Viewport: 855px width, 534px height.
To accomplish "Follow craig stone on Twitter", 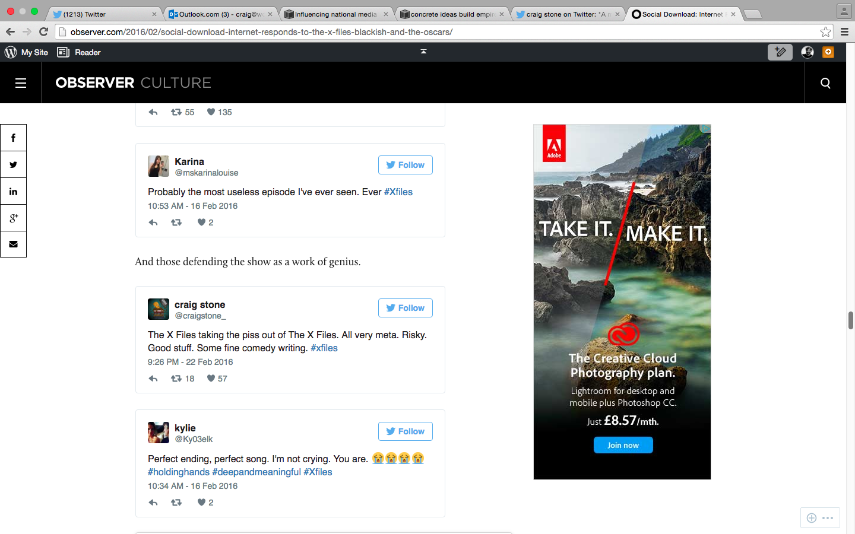I will 406,308.
